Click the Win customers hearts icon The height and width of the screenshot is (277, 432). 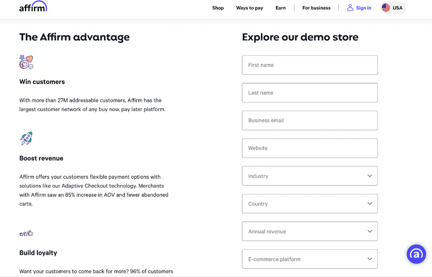[x=26, y=62]
